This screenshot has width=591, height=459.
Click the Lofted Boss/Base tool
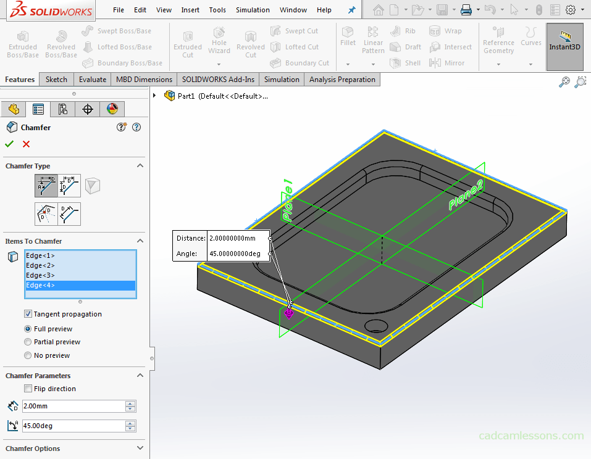(117, 47)
